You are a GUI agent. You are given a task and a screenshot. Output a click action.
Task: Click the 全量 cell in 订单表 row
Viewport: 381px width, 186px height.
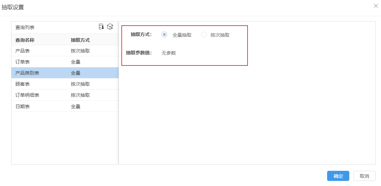[75, 62]
